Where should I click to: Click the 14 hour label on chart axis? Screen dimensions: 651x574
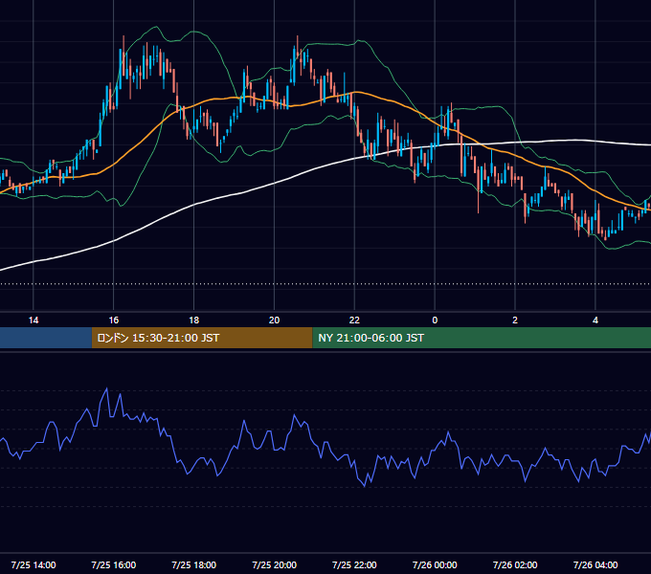34,320
